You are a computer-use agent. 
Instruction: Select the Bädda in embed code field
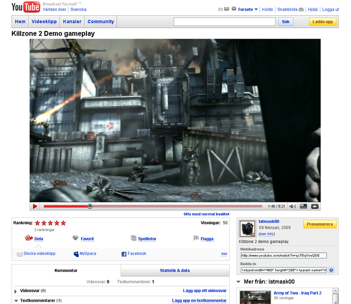point(283,270)
